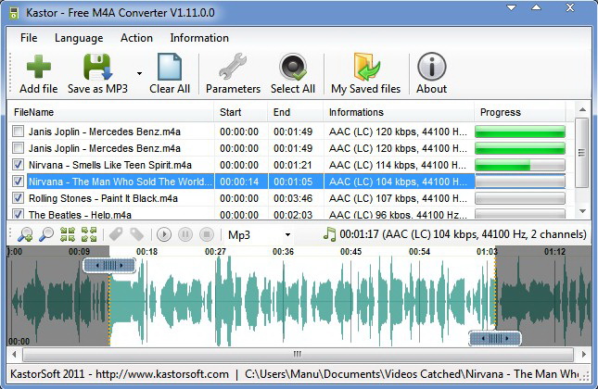
Task: Open the About info icon
Action: 432,67
